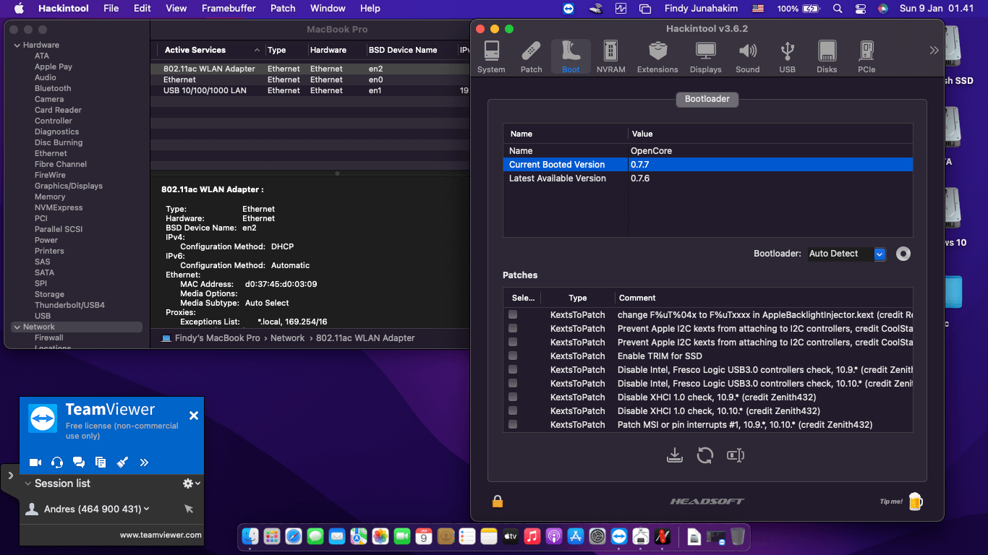Open the TeamViewer chat bubbles icon

[x=79, y=462]
